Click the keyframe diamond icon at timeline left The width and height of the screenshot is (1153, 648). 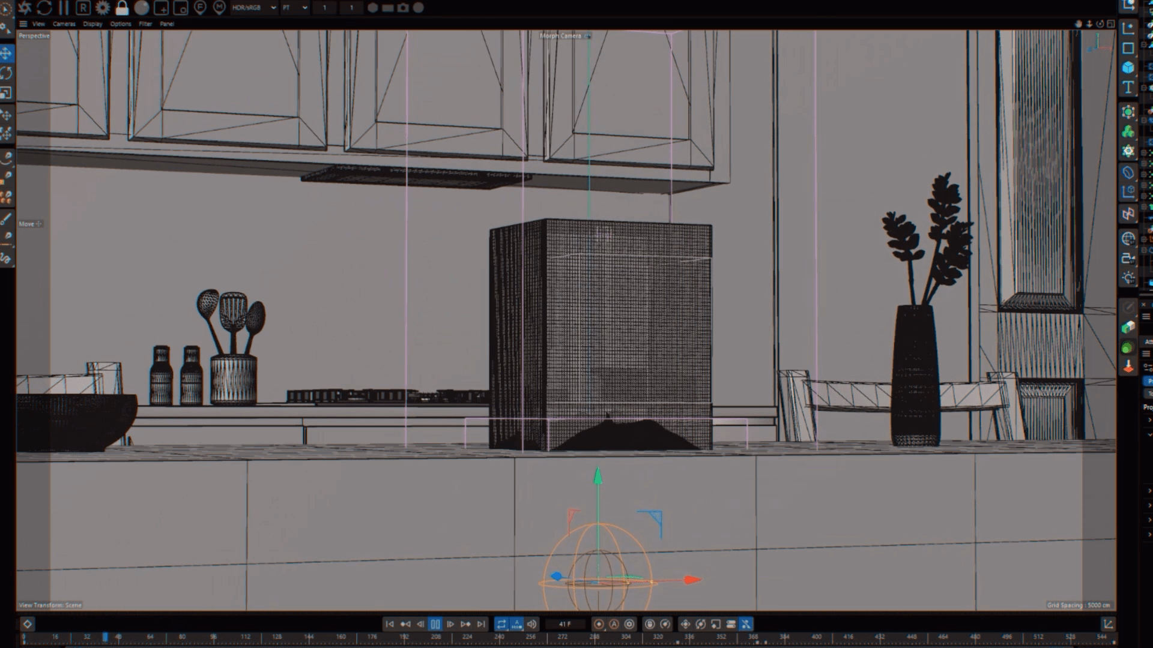pyautogui.click(x=27, y=624)
